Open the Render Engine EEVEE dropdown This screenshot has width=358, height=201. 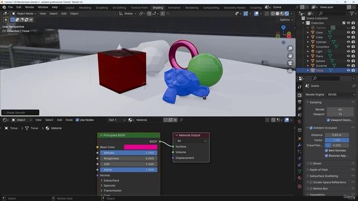[341, 94]
